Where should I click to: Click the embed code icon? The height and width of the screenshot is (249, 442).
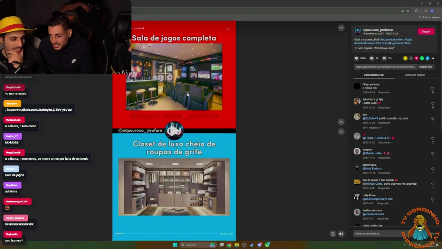[411, 58]
